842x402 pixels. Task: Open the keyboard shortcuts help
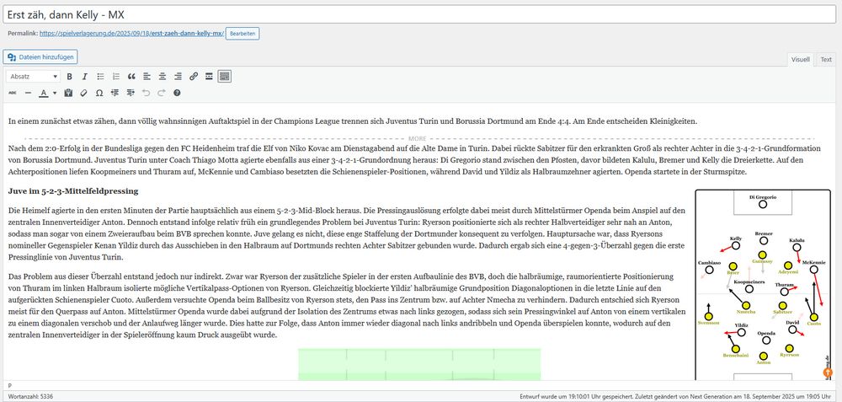177,93
